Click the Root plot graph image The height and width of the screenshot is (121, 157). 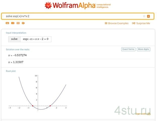pos(38,92)
